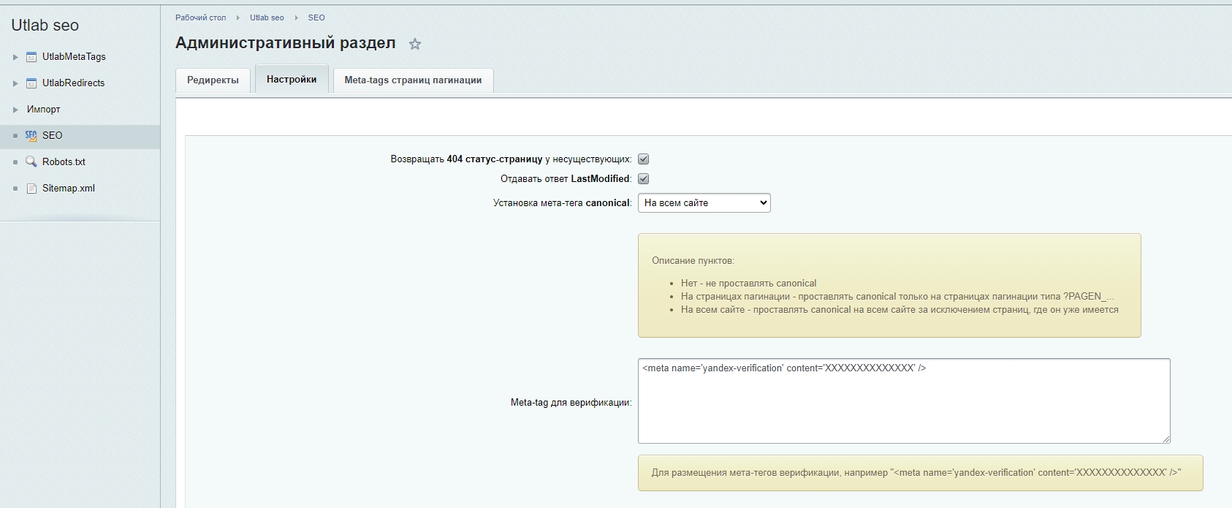The width and height of the screenshot is (1232, 508).
Task: Click the SEO icon in sidebar
Action: pyautogui.click(x=31, y=136)
